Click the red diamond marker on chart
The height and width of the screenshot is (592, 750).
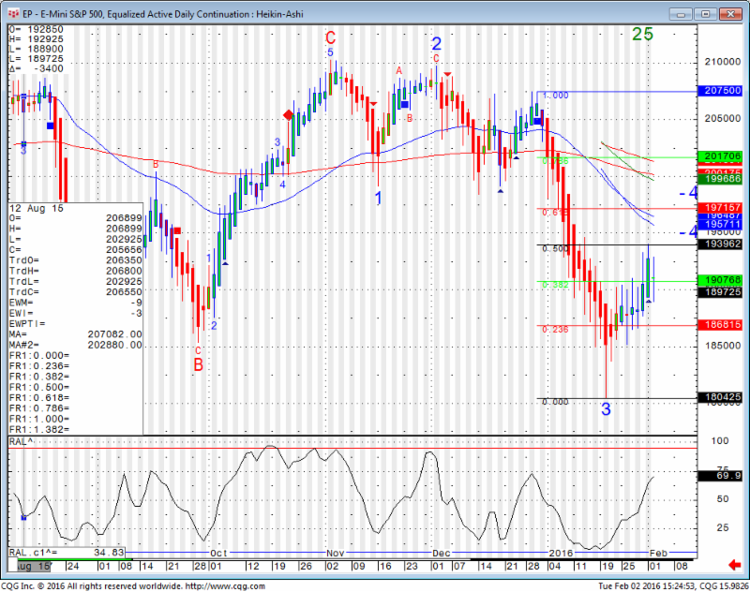point(288,114)
